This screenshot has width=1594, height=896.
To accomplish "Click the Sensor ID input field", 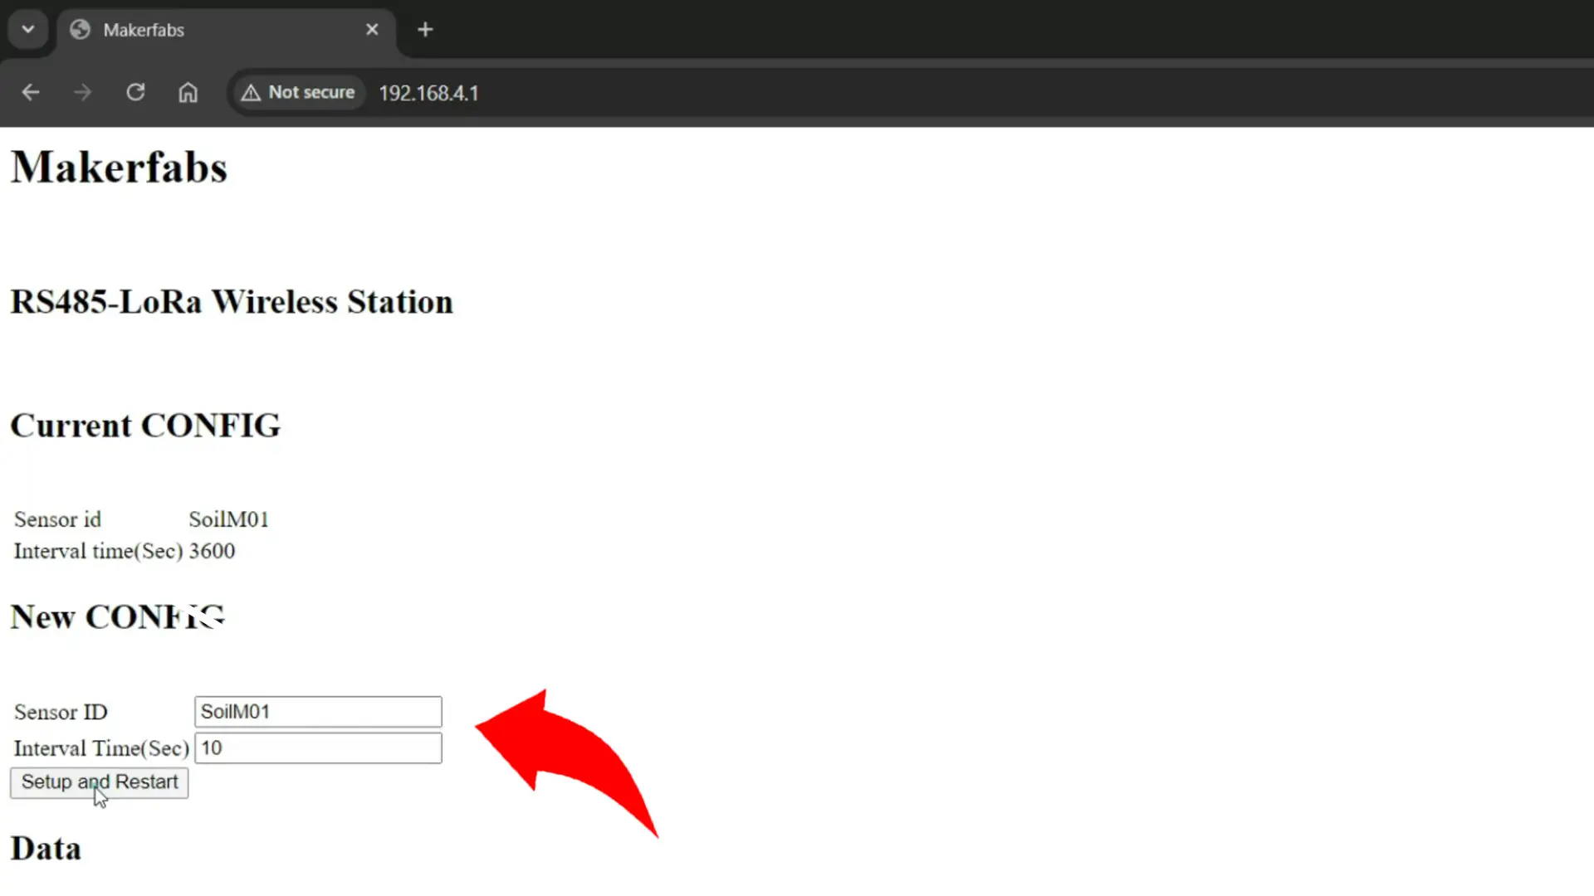I will [x=318, y=712].
